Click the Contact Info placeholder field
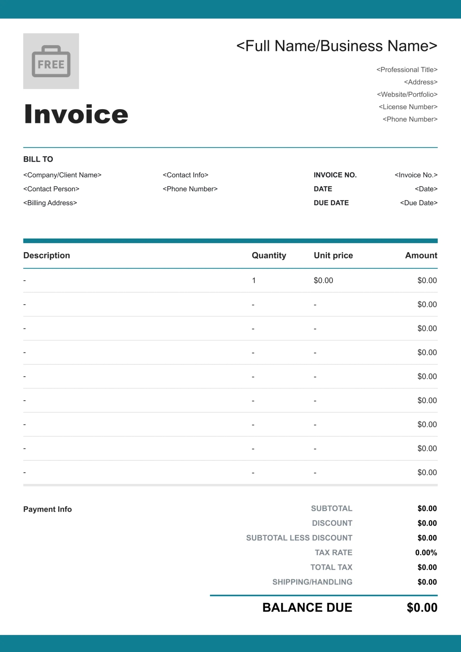 (185, 175)
